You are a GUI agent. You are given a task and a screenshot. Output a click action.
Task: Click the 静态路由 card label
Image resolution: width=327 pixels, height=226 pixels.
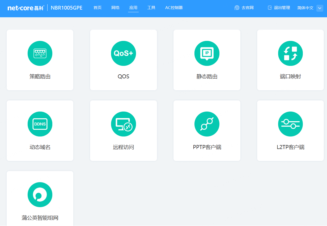[x=207, y=77]
